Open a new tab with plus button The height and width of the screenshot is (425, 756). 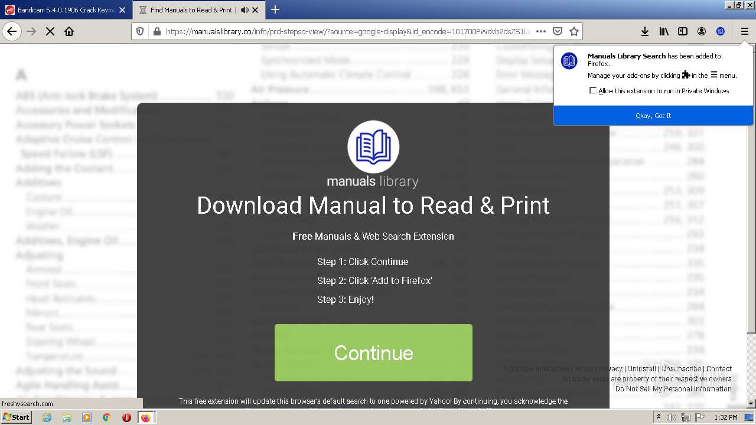click(275, 10)
